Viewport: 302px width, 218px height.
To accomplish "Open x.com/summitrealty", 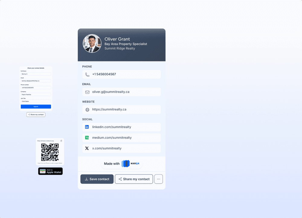I will 107,148.
